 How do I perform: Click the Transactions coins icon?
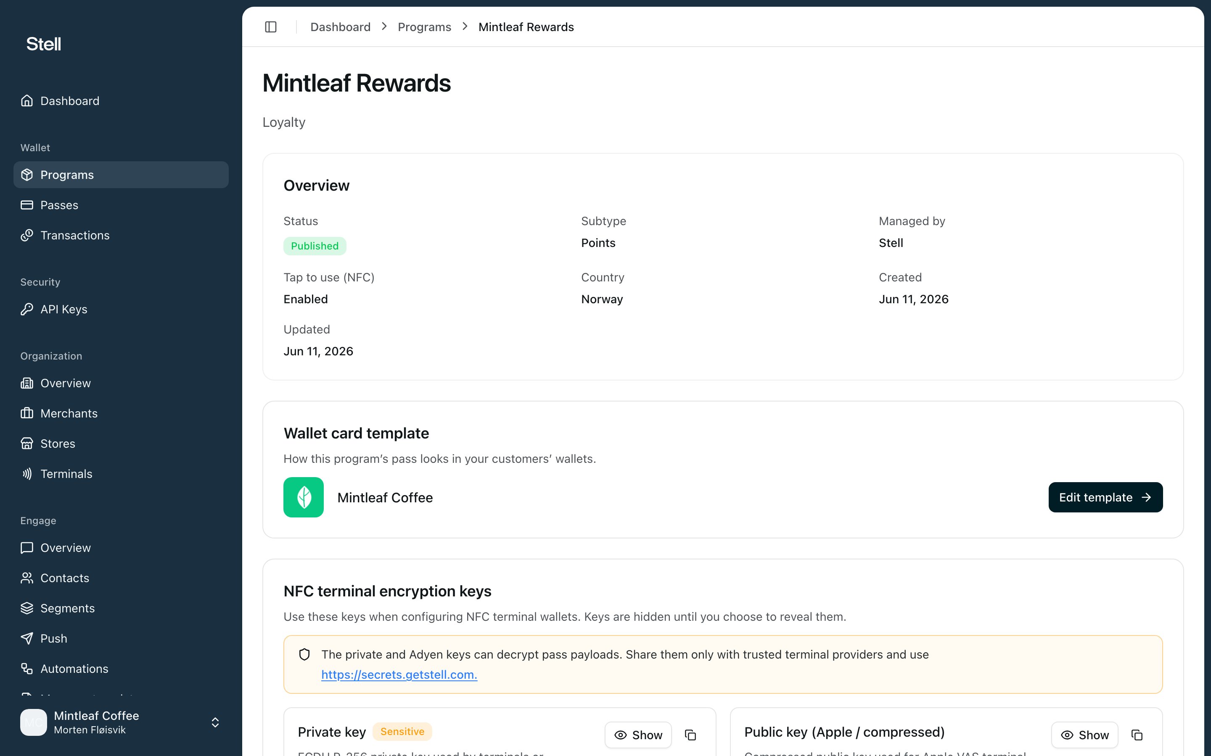pyautogui.click(x=27, y=236)
